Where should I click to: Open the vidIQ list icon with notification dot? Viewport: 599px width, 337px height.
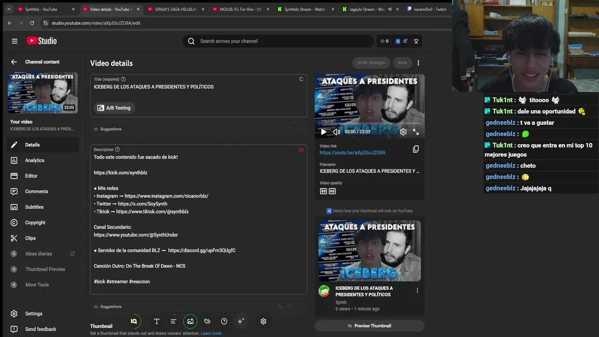coord(405,41)
